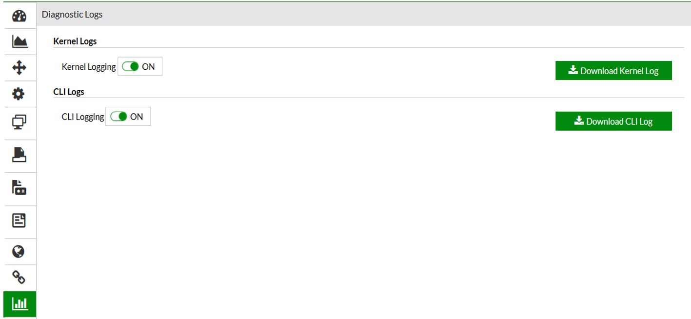Click the CLI Logging label text
The image size is (691, 319).
point(83,117)
